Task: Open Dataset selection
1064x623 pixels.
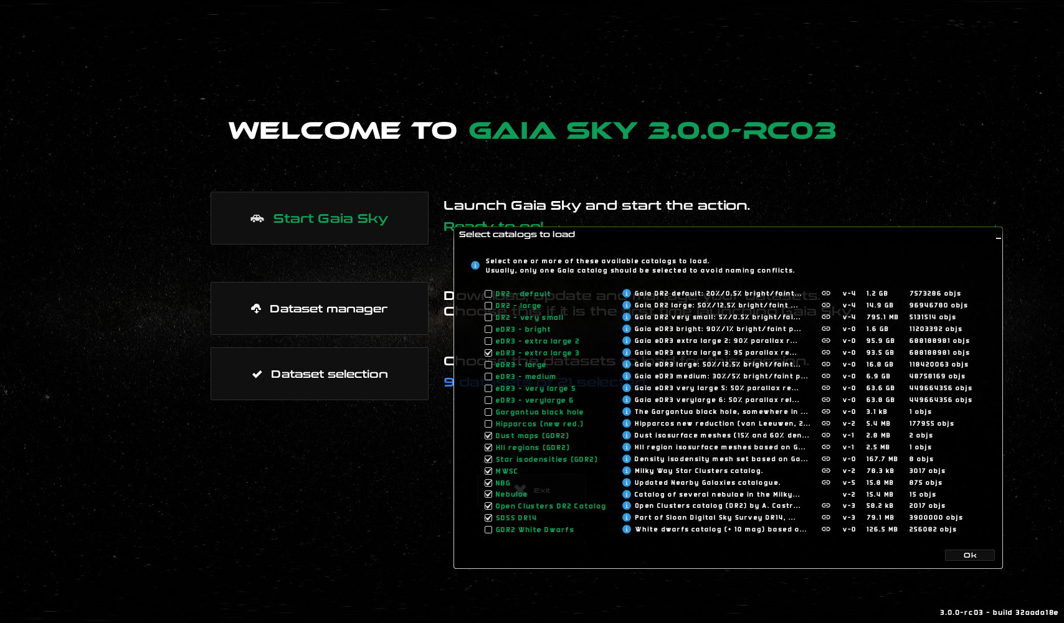Action: pos(319,373)
